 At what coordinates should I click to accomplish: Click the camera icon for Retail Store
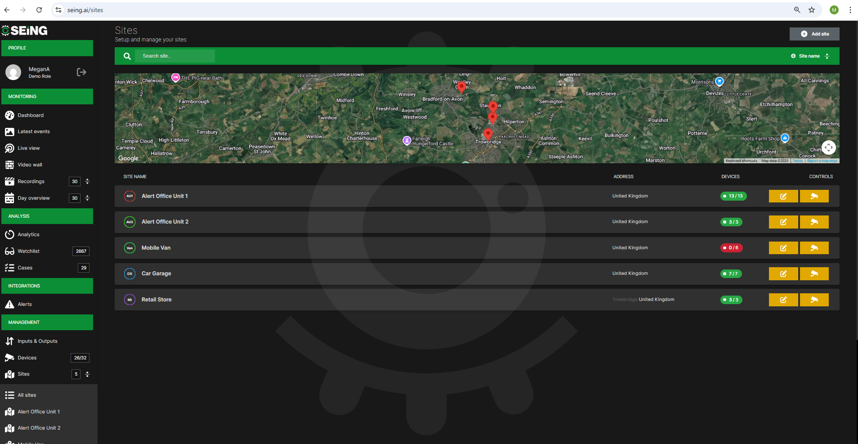[814, 300]
